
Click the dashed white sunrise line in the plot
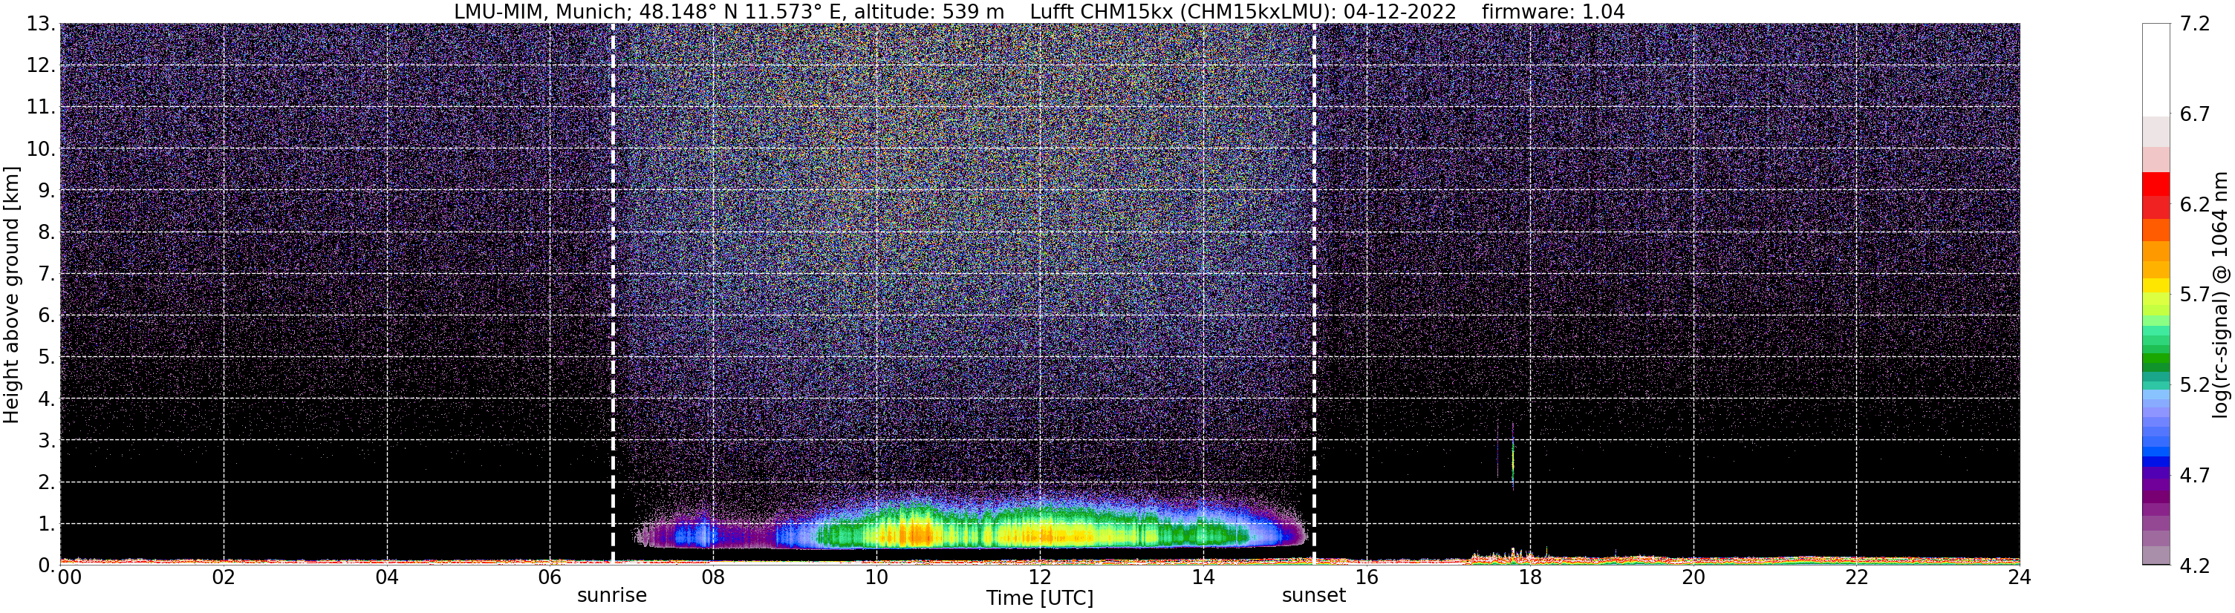coord(613,295)
